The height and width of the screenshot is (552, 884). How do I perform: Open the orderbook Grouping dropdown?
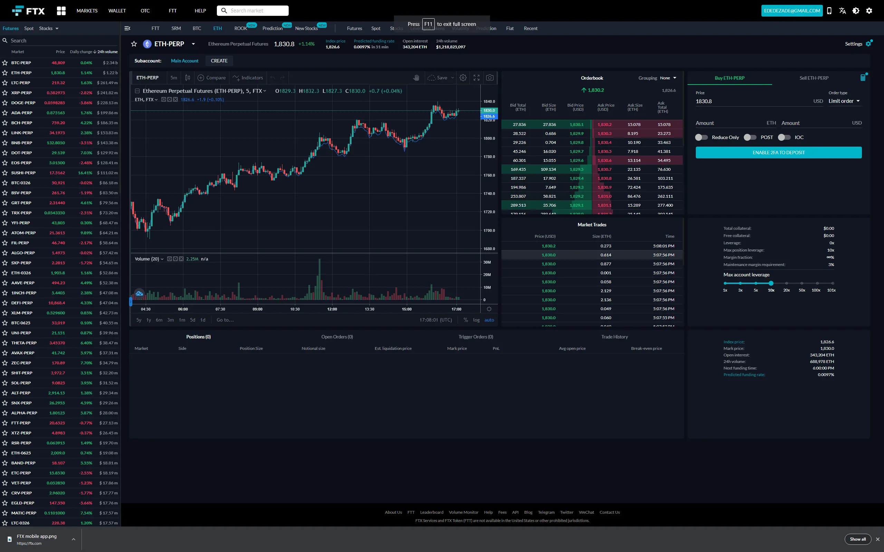coord(670,78)
